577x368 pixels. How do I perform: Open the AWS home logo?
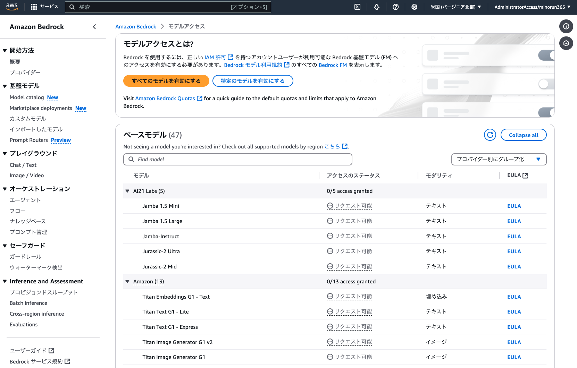12,7
